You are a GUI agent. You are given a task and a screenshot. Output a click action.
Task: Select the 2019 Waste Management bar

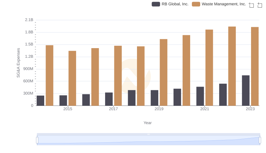pyautogui.click(x=164, y=72)
